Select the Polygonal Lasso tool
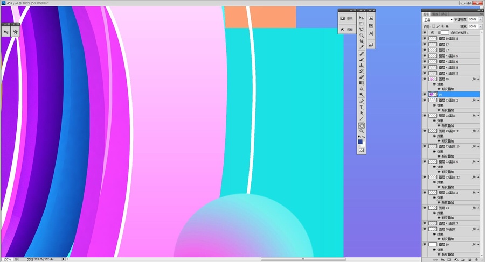This screenshot has height=262, width=485. click(x=361, y=30)
